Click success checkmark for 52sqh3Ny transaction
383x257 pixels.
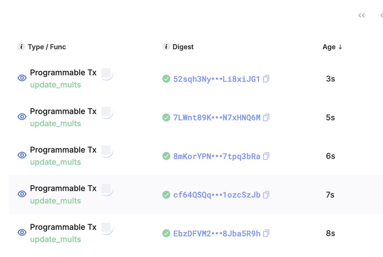(166, 79)
